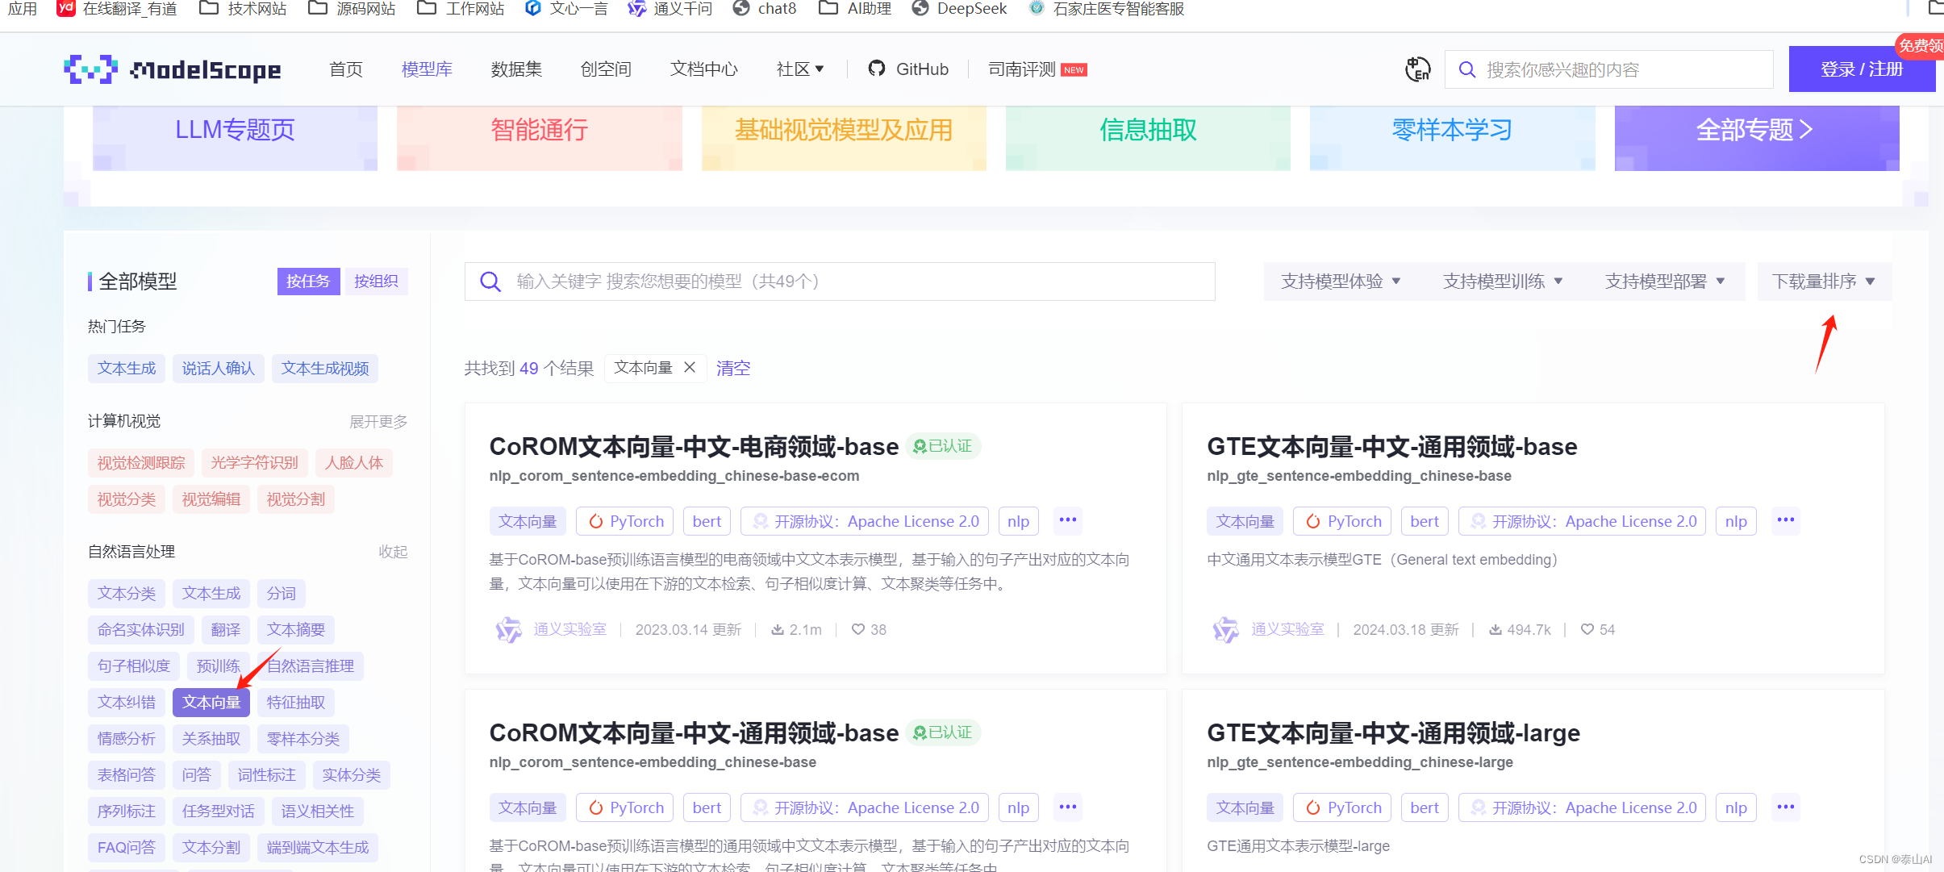Viewport: 1944px width, 872px height.
Task: Open the CoROM文本向量-中文-通用领域-base model
Action: [x=694, y=732]
